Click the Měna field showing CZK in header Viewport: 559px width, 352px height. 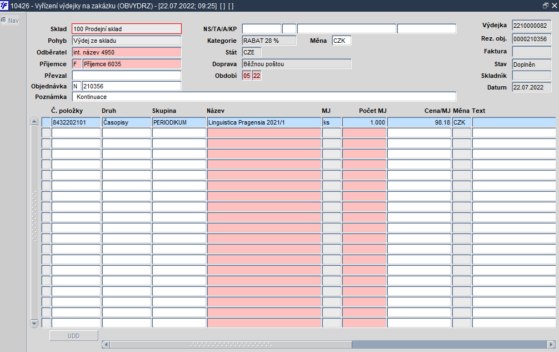pos(342,41)
